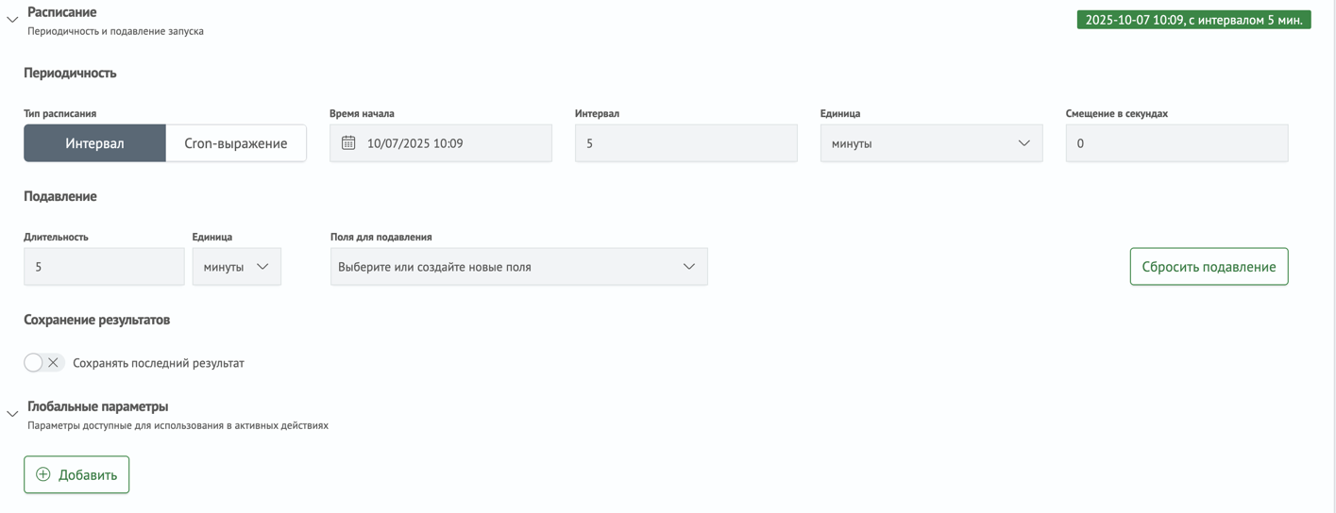The width and height of the screenshot is (1336, 513).
Task: Switch to Cron-выражение schedule type
Action: click(x=235, y=143)
